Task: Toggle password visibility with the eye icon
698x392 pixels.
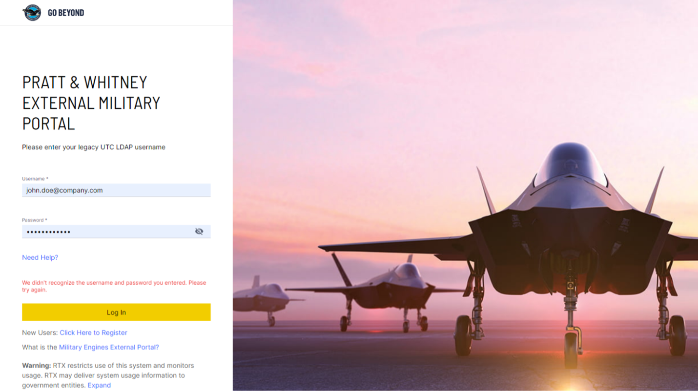Action: coord(199,231)
